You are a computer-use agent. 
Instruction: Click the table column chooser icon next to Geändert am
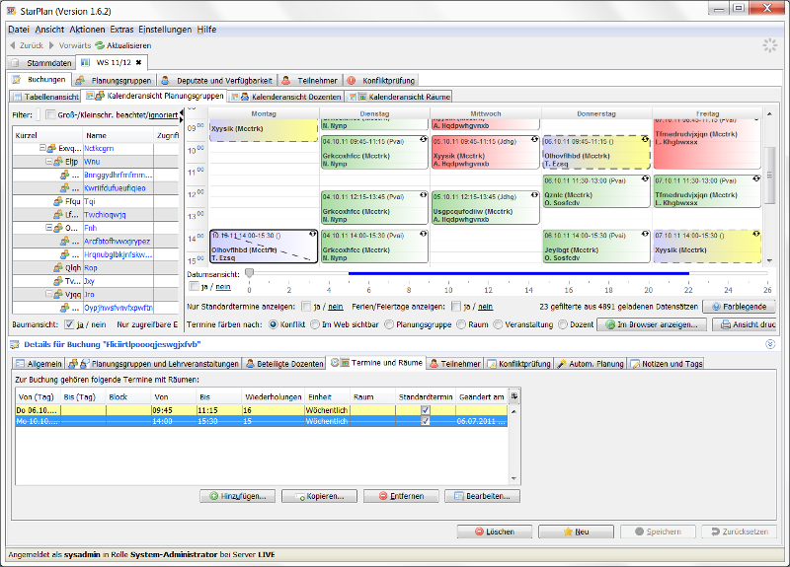(x=513, y=396)
